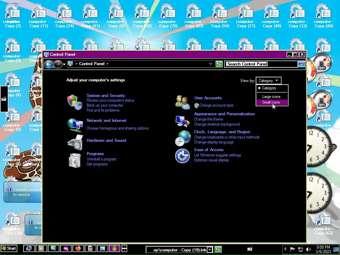This screenshot has width=340, height=255.
Task: Open the address bar history dropdown
Action: click(210, 64)
